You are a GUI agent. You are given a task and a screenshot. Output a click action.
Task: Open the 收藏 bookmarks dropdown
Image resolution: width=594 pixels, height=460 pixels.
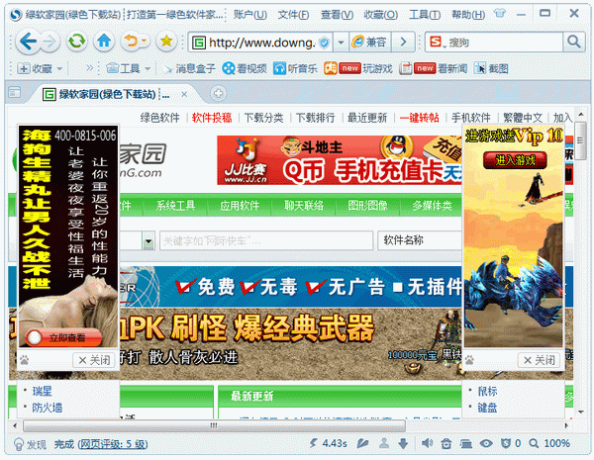tap(41, 68)
